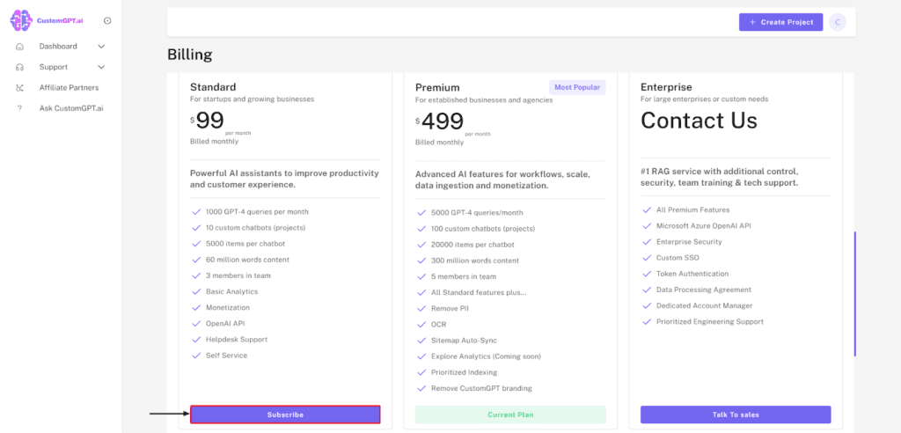Screen dimensions: 901x433
Task: Click the Dashboard home icon
Action: click(19, 47)
